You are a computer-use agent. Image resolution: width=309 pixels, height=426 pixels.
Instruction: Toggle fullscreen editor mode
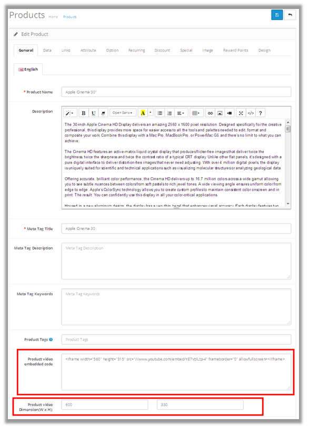pos(241,113)
